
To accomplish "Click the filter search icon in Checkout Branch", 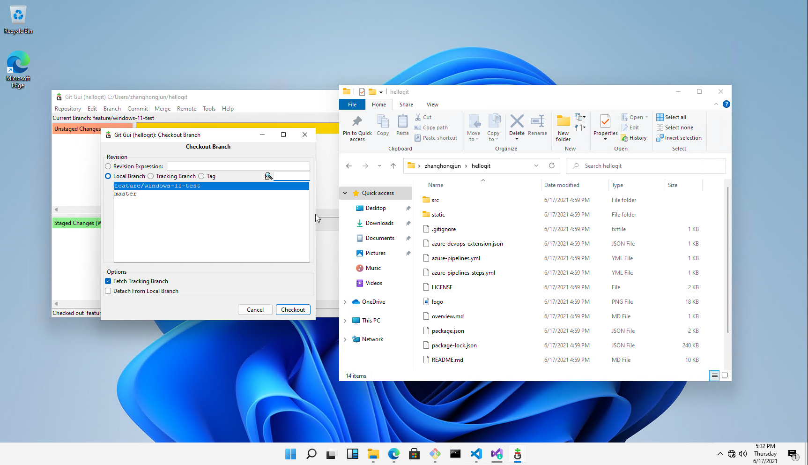I will click(268, 176).
